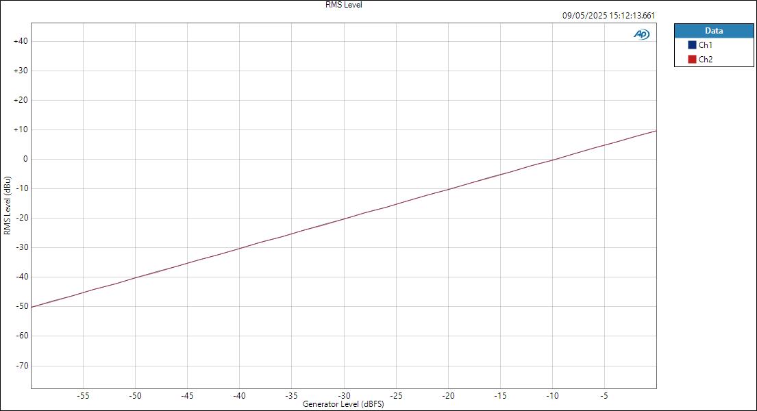The height and width of the screenshot is (411, 757).
Task: Click the -70 tick on vertical axis
Action: [x=21, y=366]
